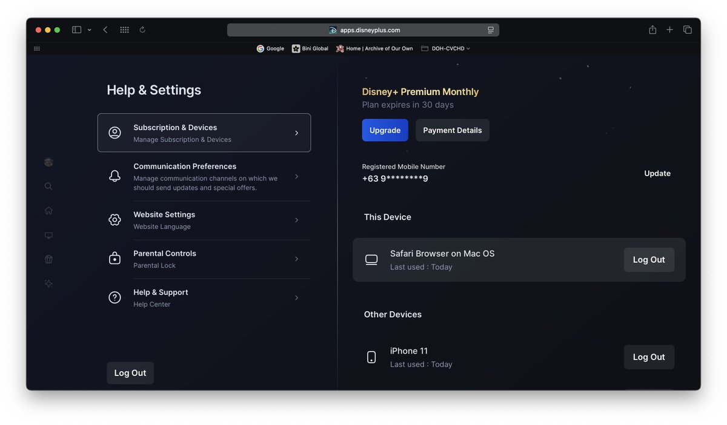Screen dimensions: 727x425
Task: Log out Safari Browser on Mac OS
Action: pos(649,260)
